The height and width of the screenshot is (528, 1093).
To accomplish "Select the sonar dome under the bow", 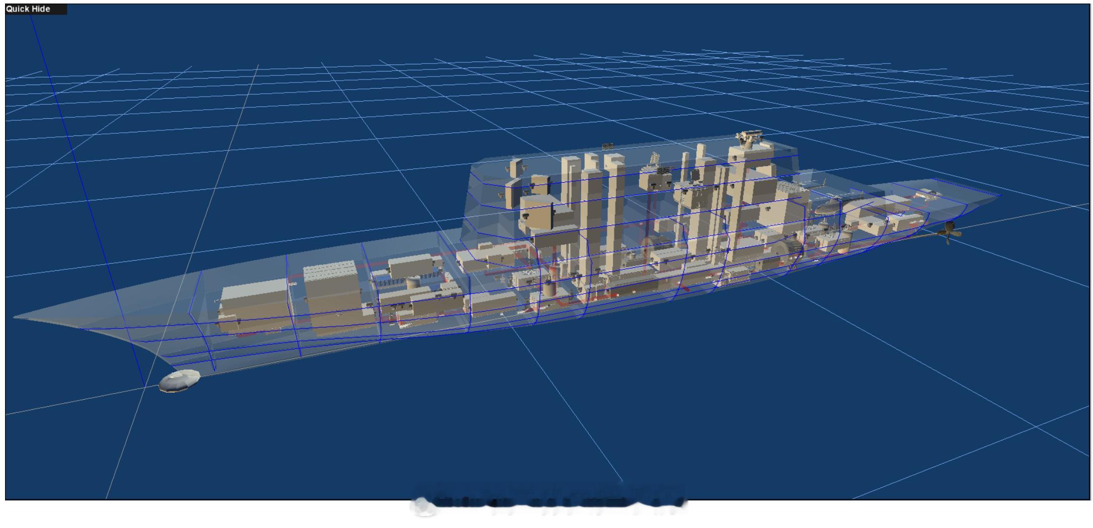I will tap(180, 381).
